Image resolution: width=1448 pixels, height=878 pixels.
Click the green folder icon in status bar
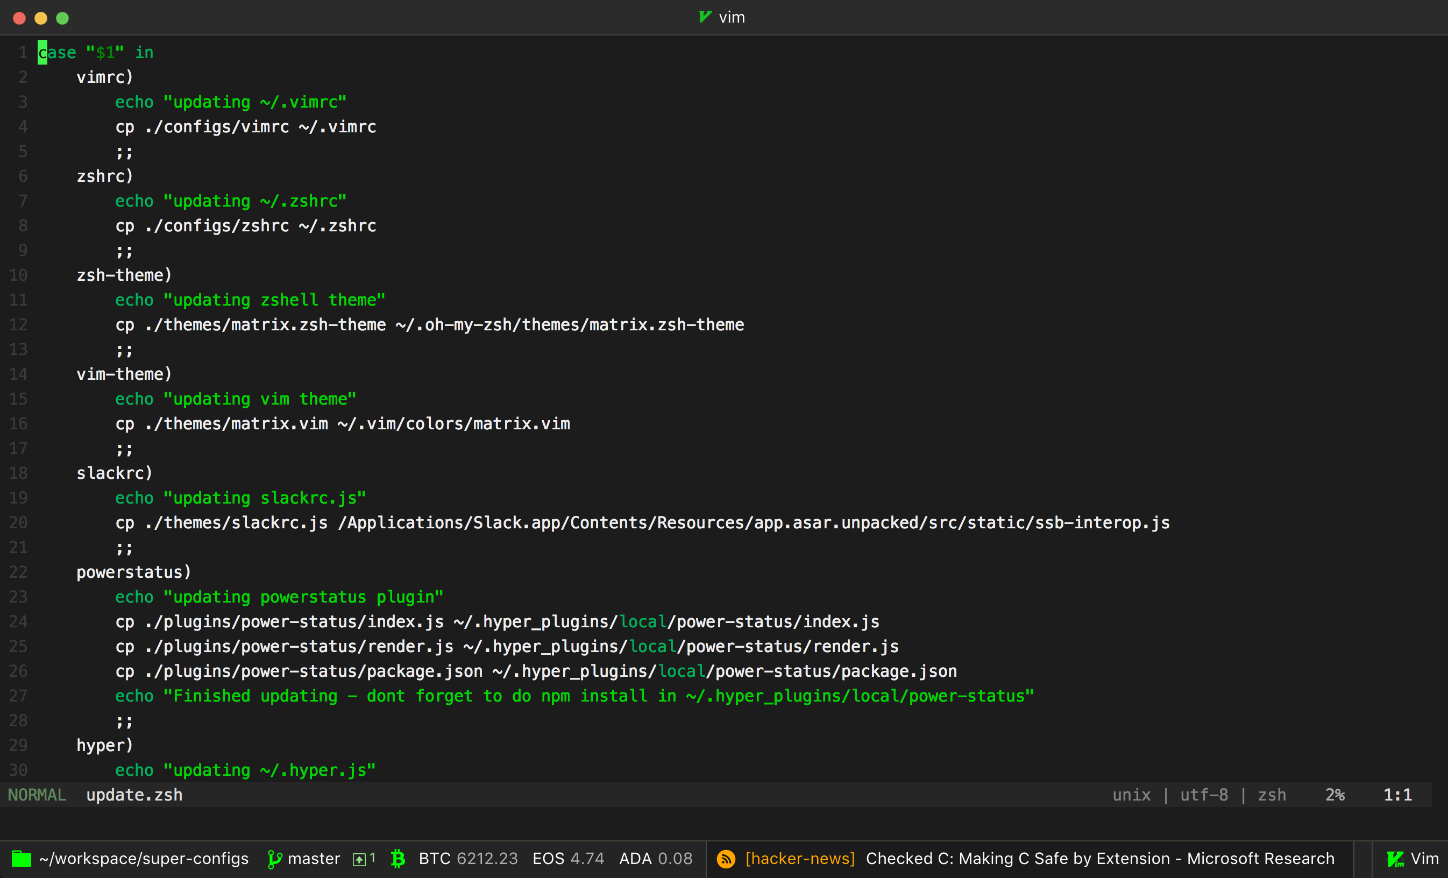coord(21,859)
